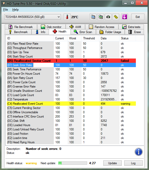Open the drive selection dropdown
The image size is (149, 170).
[33, 17]
